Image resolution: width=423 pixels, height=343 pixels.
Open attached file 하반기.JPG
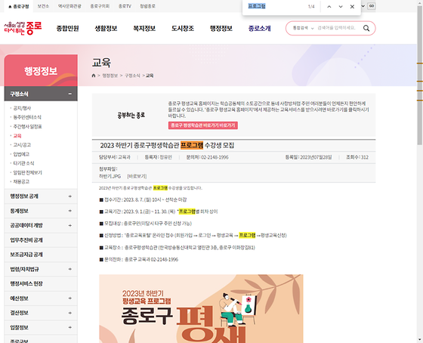[x=110, y=176]
